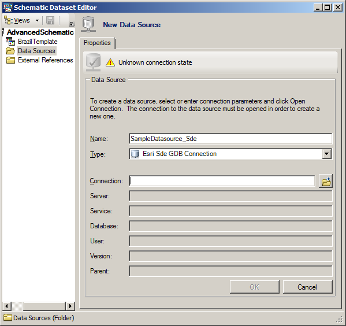Click the New Data Source database icon

(88, 24)
